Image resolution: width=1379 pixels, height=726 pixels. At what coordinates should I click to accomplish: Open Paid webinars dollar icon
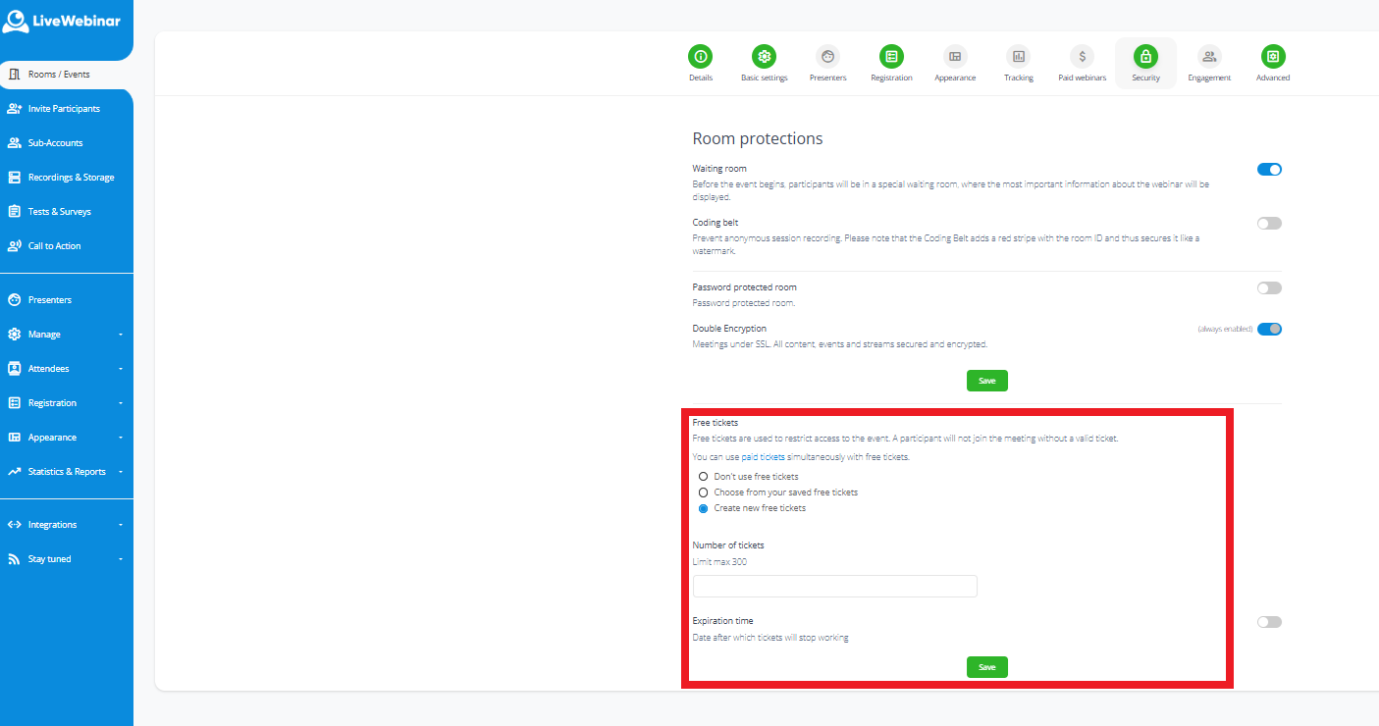[1082, 57]
